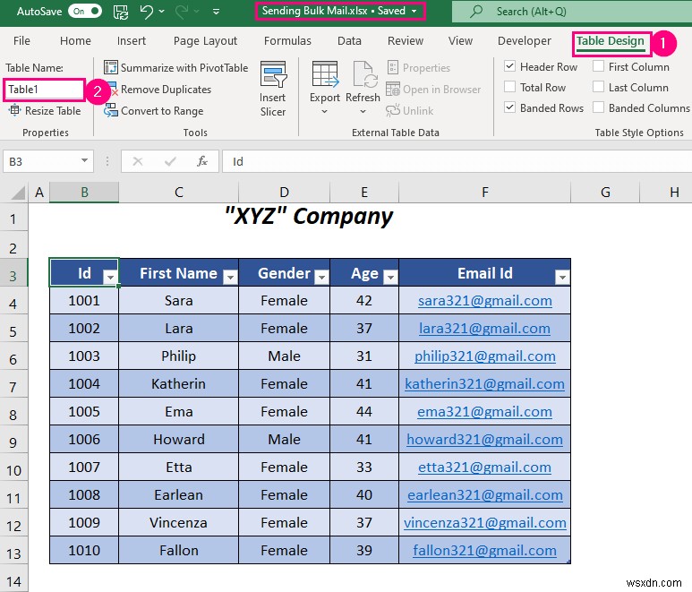Expand the Export dropdown arrow

coord(324,112)
